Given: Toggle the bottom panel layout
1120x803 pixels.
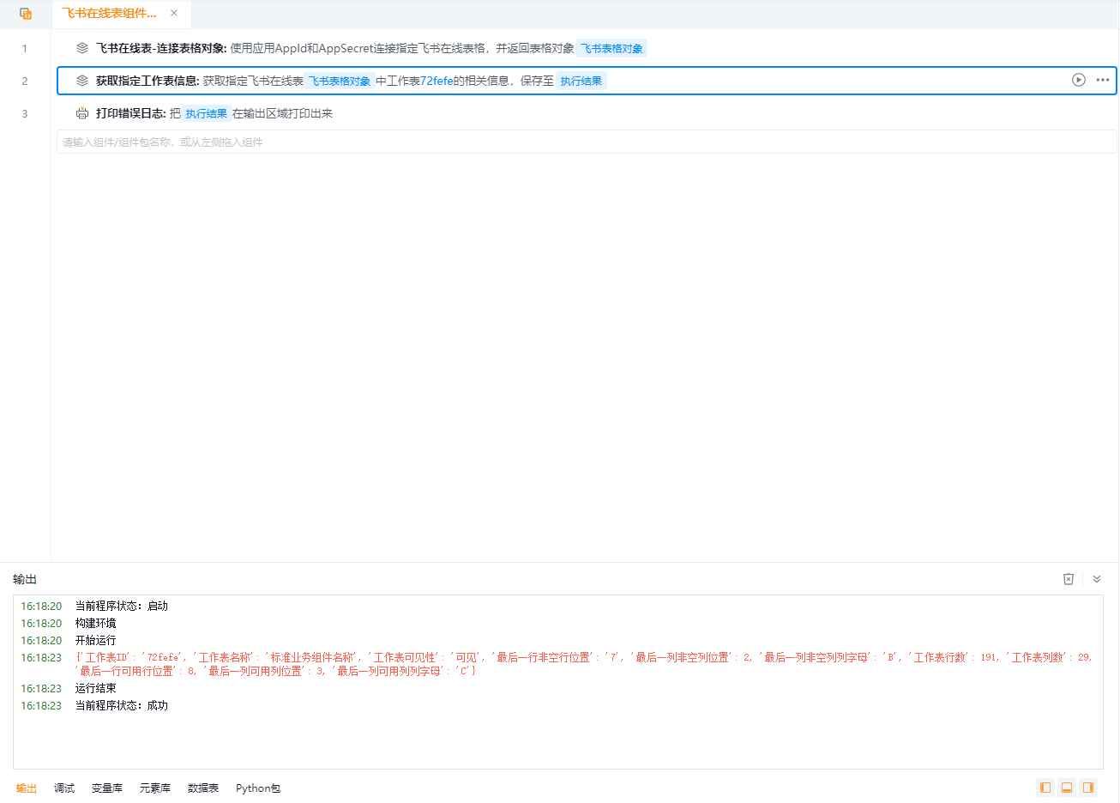Looking at the screenshot, I should [1067, 788].
